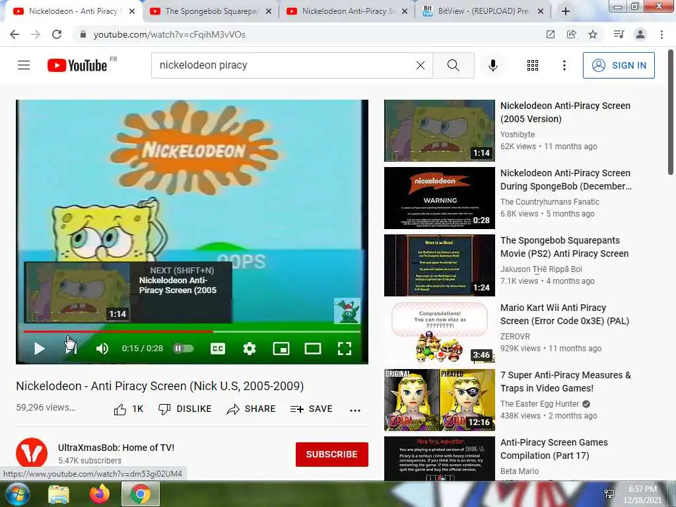Open YouTube settings three-dot menu
The image size is (676, 507).
pos(564,65)
